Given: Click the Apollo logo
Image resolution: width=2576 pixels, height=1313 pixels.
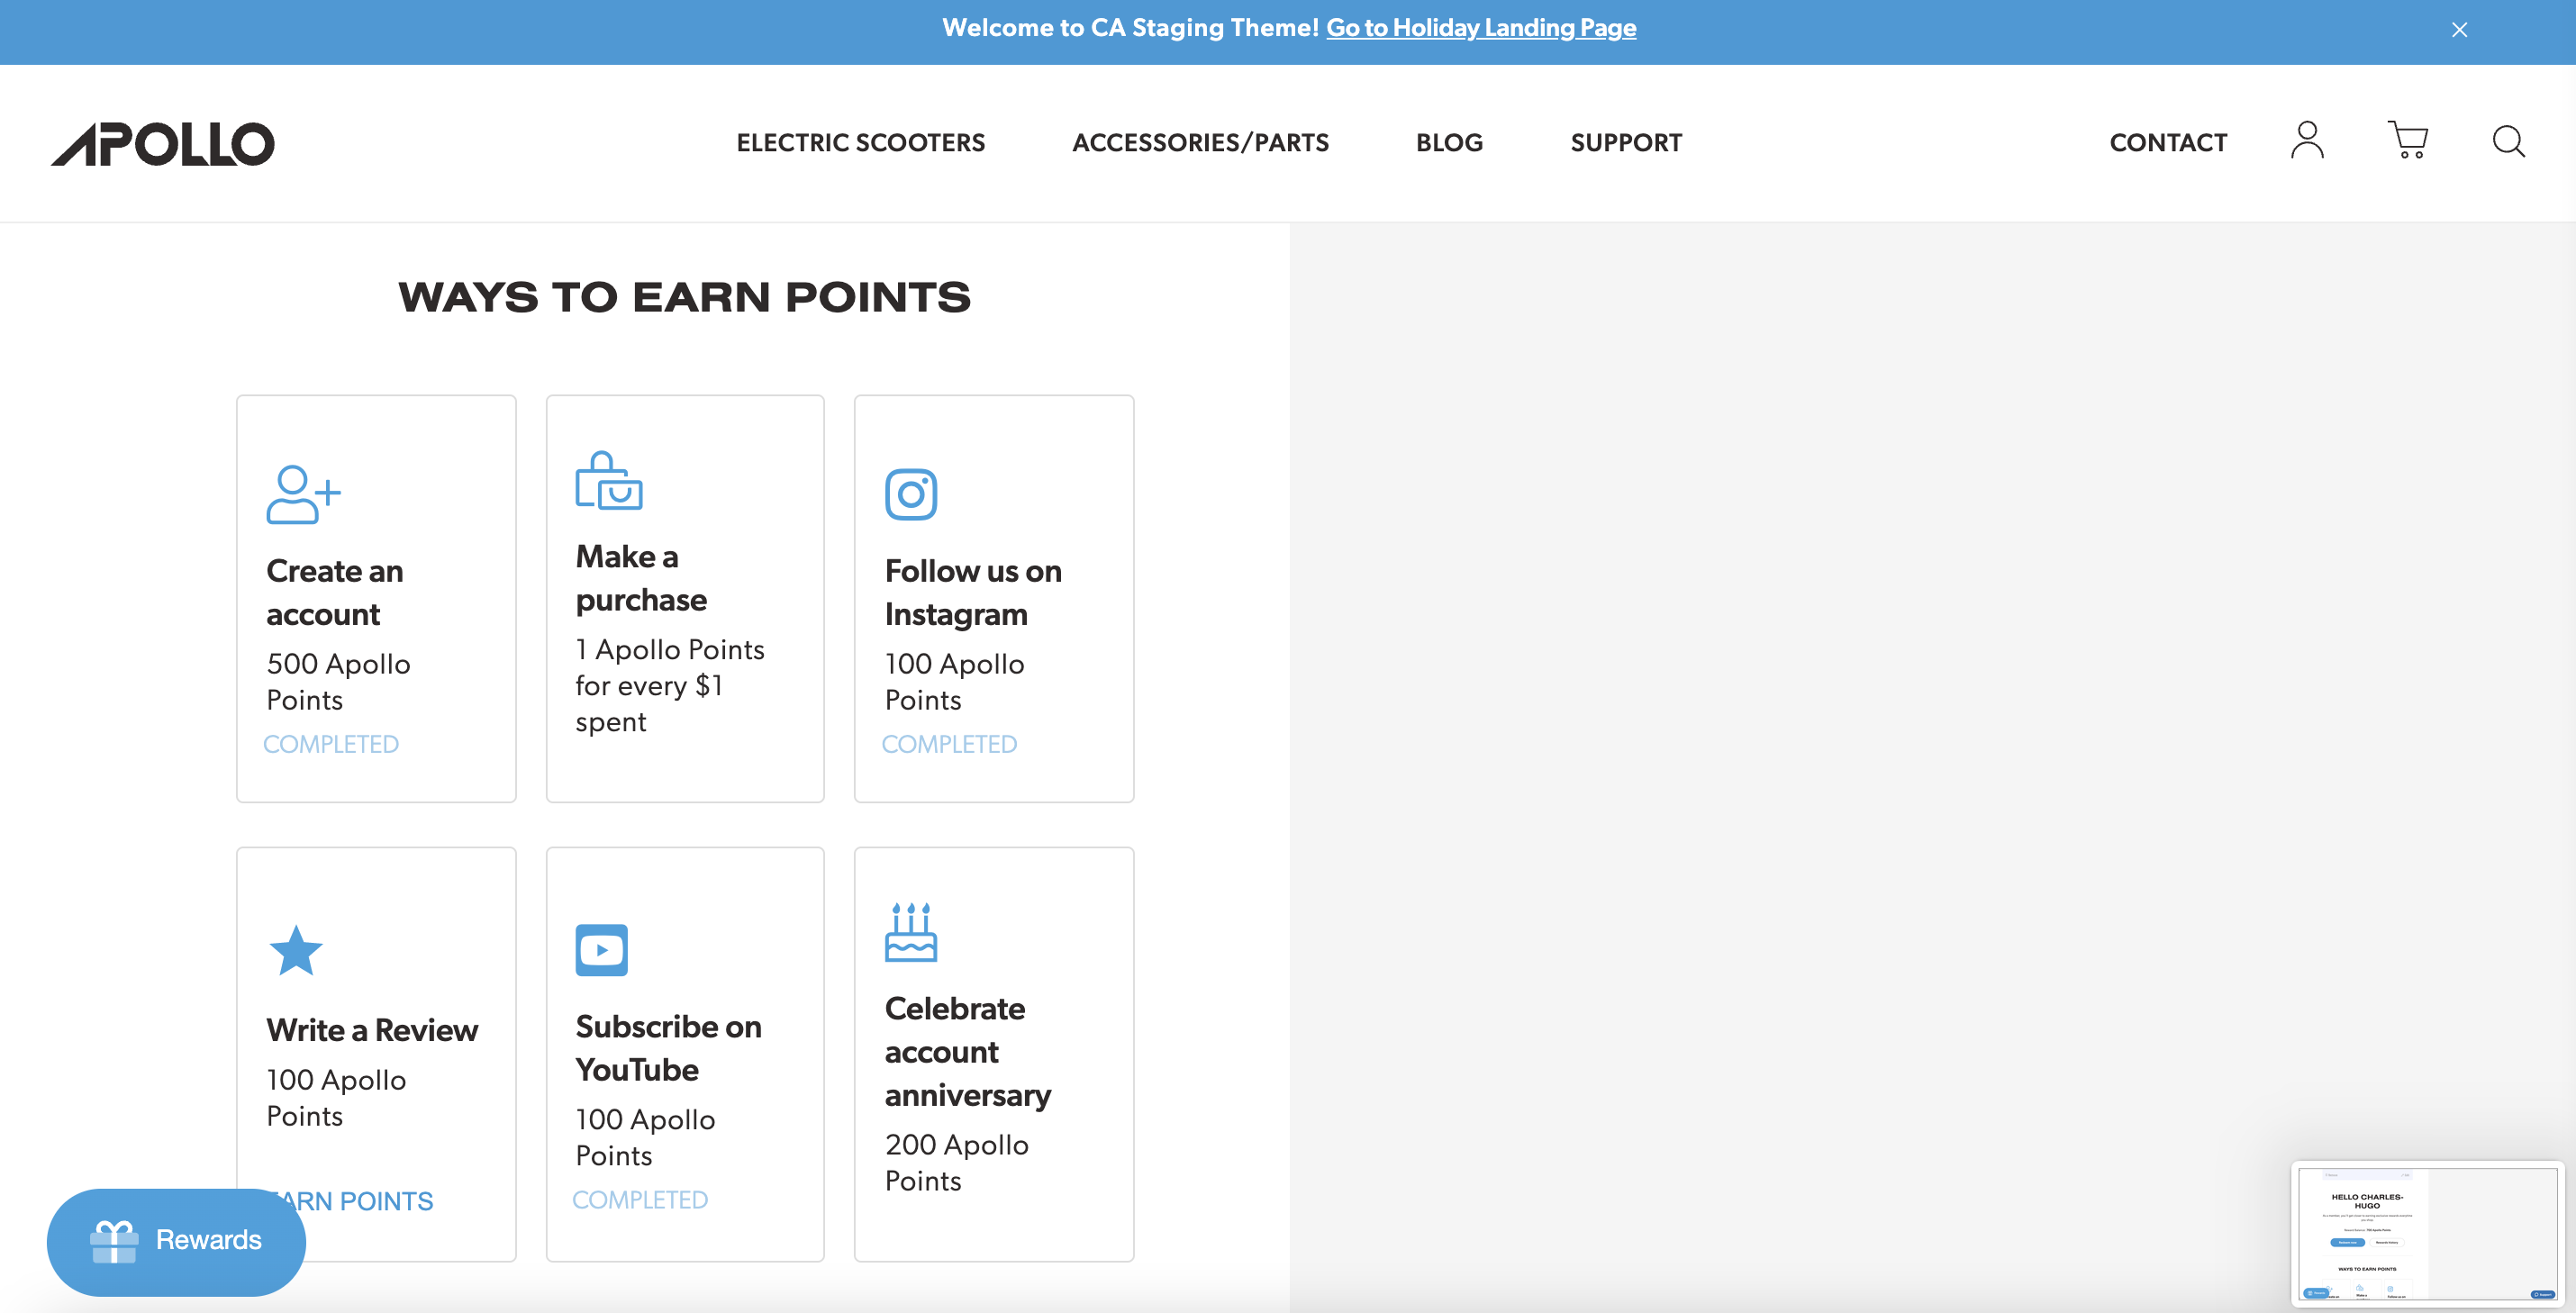Looking at the screenshot, I should pos(163,144).
